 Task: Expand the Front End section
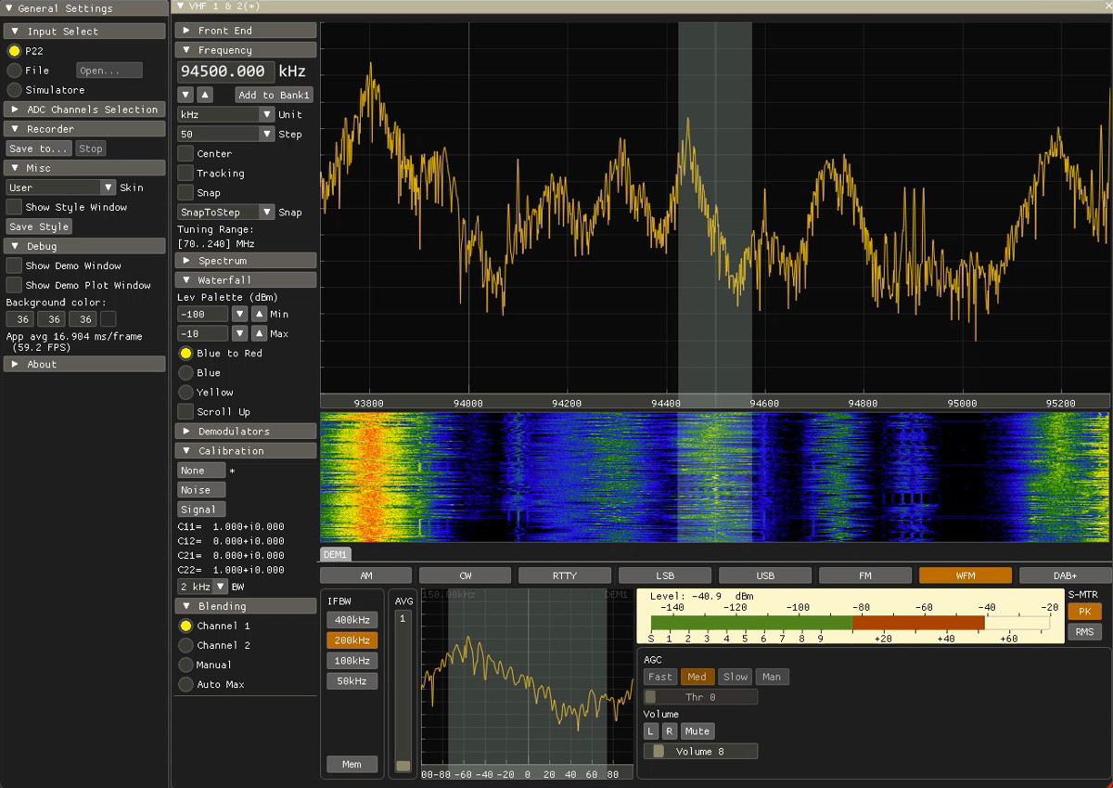click(x=246, y=31)
